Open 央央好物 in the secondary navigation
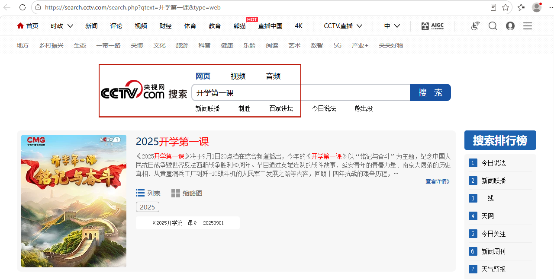This screenshot has width=554, height=279. click(x=391, y=45)
